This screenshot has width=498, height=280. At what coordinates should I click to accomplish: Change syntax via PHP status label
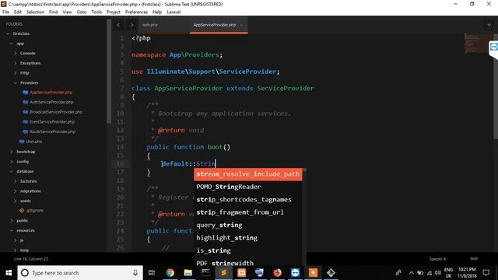point(474,259)
